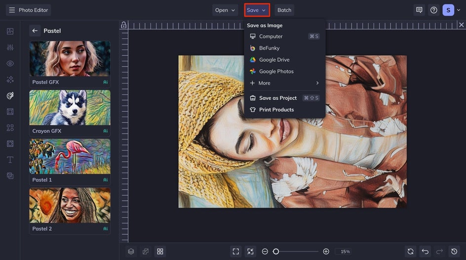Image resolution: width=466 pixels, height=260 pixels.
Task: Click the Undo arrow icon
Action: tap(425, 252)
